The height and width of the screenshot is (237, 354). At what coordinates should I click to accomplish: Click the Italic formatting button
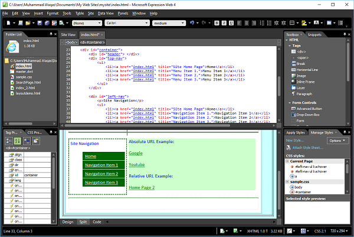[224, 23]
